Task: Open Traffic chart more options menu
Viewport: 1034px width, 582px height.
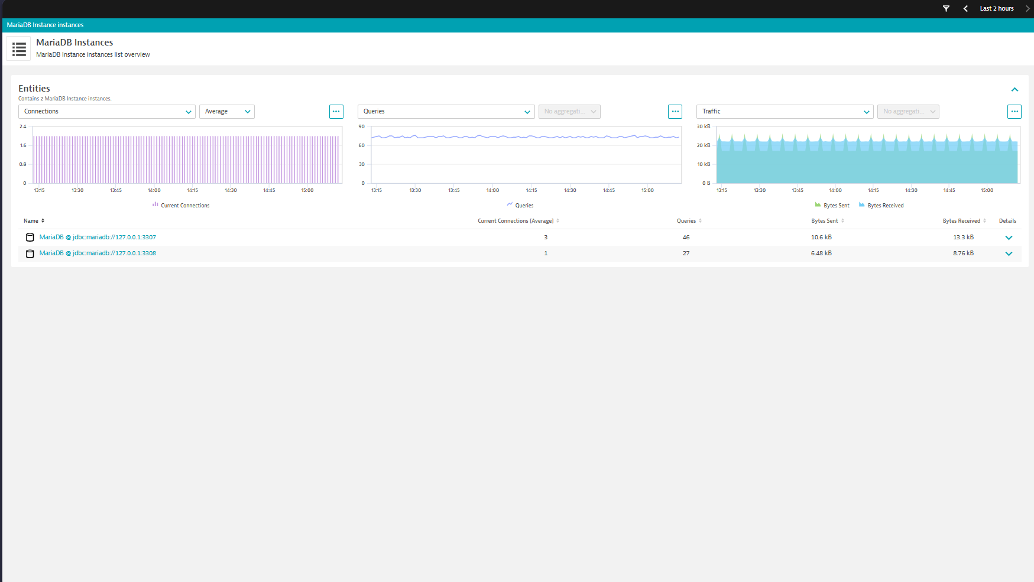Action: point(1014,112)
